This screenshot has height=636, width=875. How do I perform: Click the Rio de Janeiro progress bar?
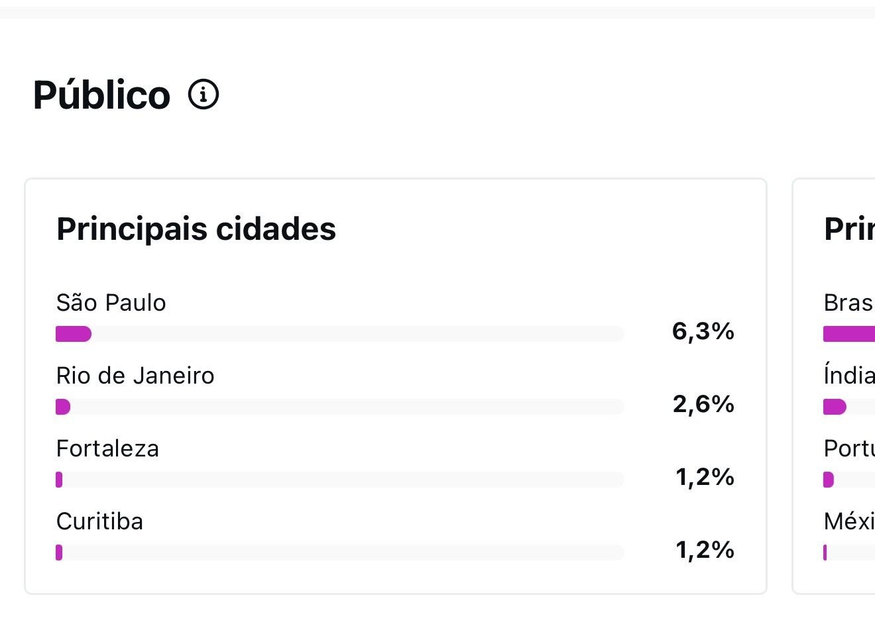tap(339, 407)
